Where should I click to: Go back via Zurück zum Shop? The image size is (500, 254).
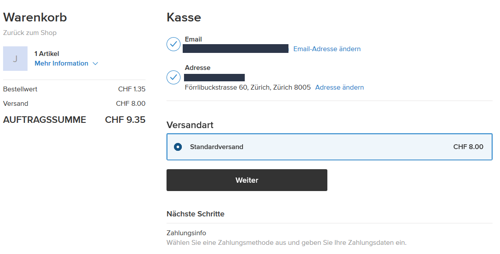[30, 33]
